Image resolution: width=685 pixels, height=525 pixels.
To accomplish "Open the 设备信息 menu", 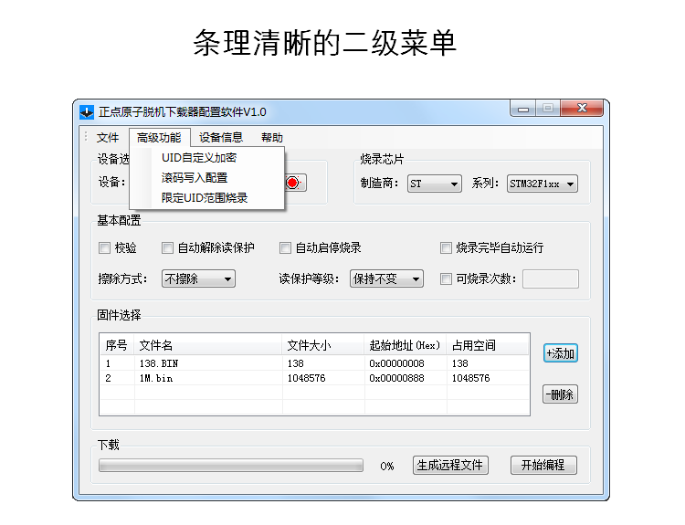I will [x=221, y=138].
